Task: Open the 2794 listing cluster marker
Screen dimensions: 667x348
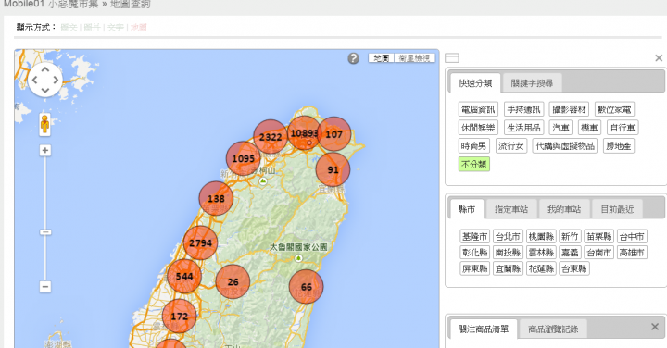Action: tap(200, 243)
